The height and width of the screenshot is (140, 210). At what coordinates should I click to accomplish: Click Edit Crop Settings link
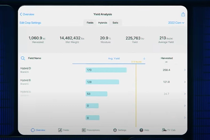click(30, 23)
